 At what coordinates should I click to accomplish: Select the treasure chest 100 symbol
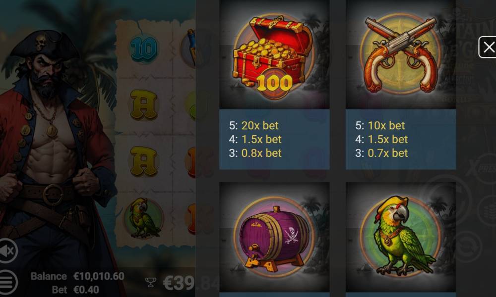274,55
